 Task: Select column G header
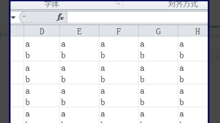(x=158, y=31)
